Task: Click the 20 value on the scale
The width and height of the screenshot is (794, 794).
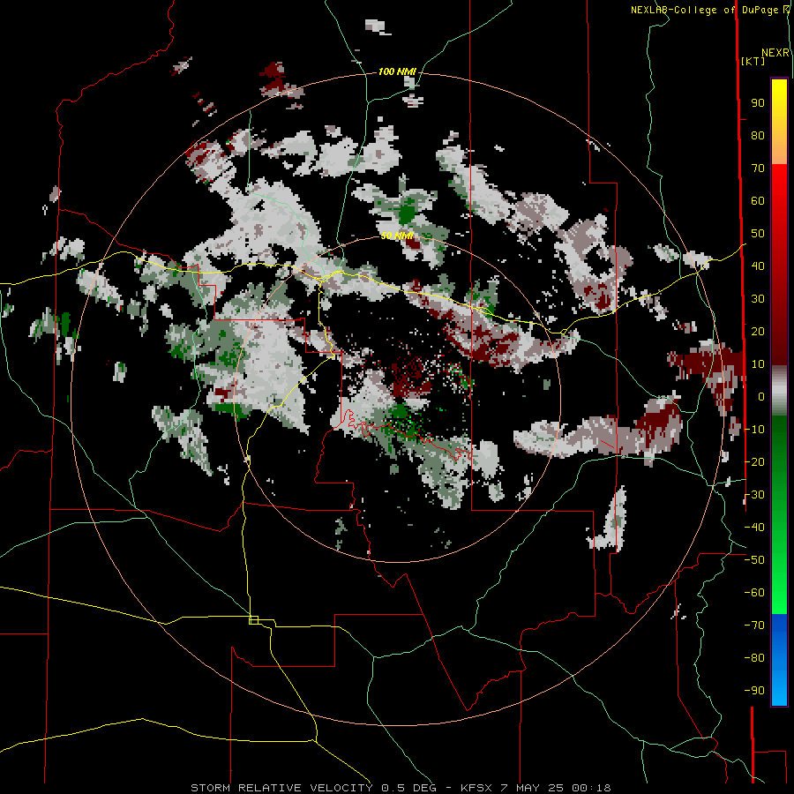Action: 758,332
